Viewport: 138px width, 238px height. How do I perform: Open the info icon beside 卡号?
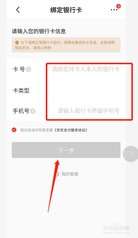(28, 69)
